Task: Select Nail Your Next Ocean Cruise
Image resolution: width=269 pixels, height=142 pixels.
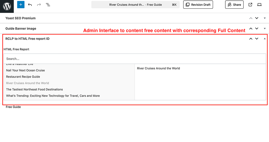Action: [x=25, y=70]
